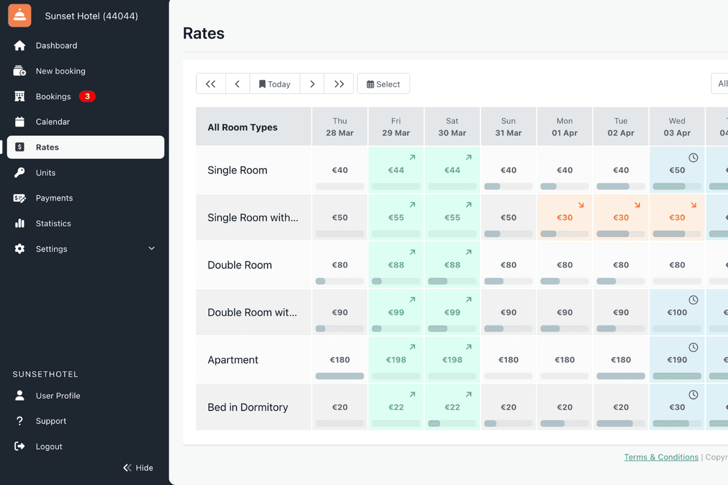728x485 pixels.
Task: Click the Logout arrow icon
Action: click(x=19, y=447)
